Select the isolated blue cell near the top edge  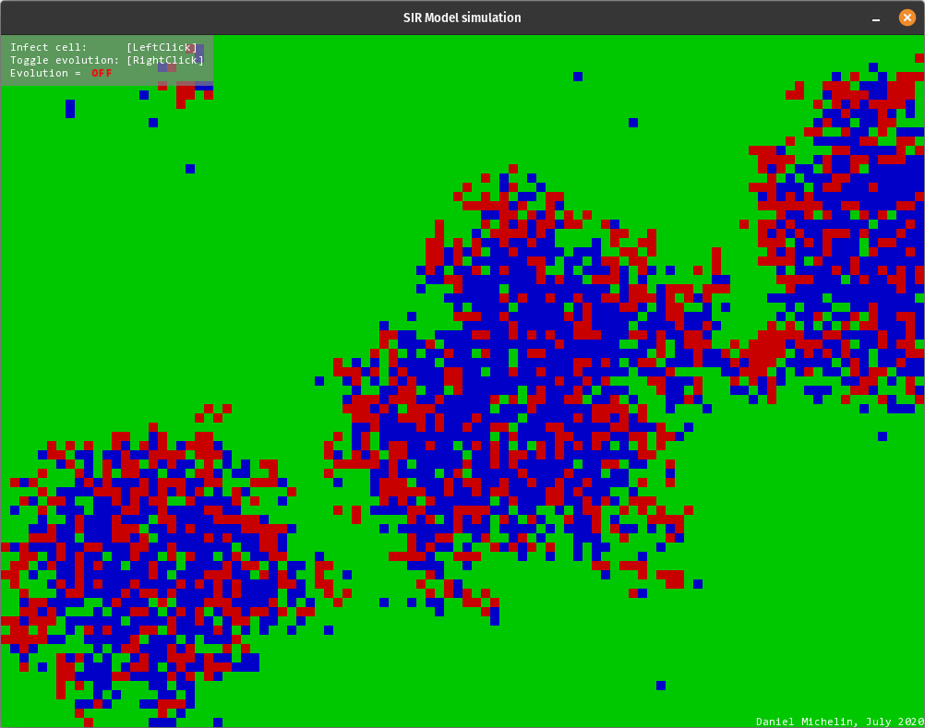point(577,78)
